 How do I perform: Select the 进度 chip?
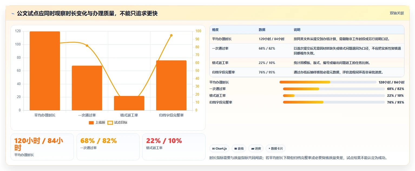pyautogui.click(x=256, y=149)
